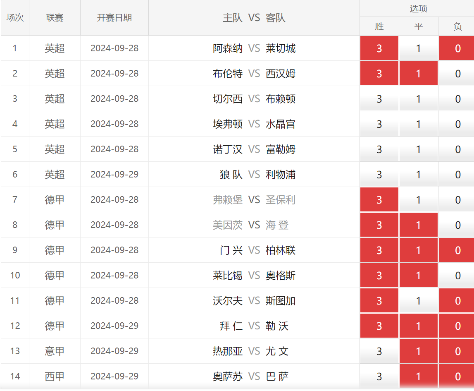Select loss option 0 for 美因茨 VS 海登

[x=457, y=225]
